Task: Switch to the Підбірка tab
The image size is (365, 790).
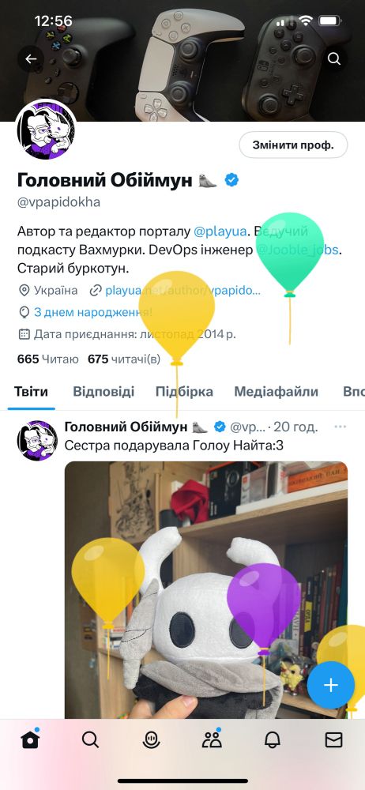Action: coord(184,392)
